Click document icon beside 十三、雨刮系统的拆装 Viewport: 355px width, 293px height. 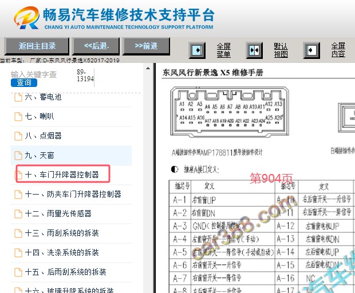(18, 233)
